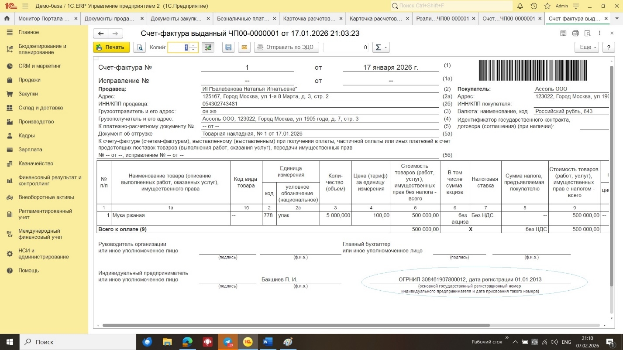Open Продажи section in the sidebar
This screenshot has width=623, height=350.
[x=29, y=80]
